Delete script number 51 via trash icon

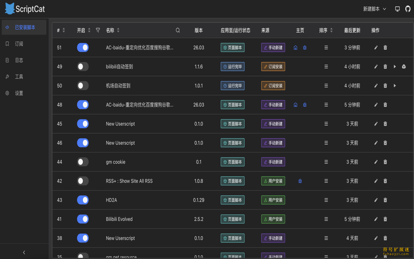pyautogui.click(x=385, y=48)
